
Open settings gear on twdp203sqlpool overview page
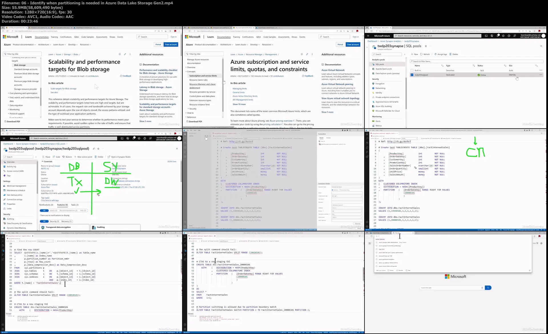[x=139, y=138]
